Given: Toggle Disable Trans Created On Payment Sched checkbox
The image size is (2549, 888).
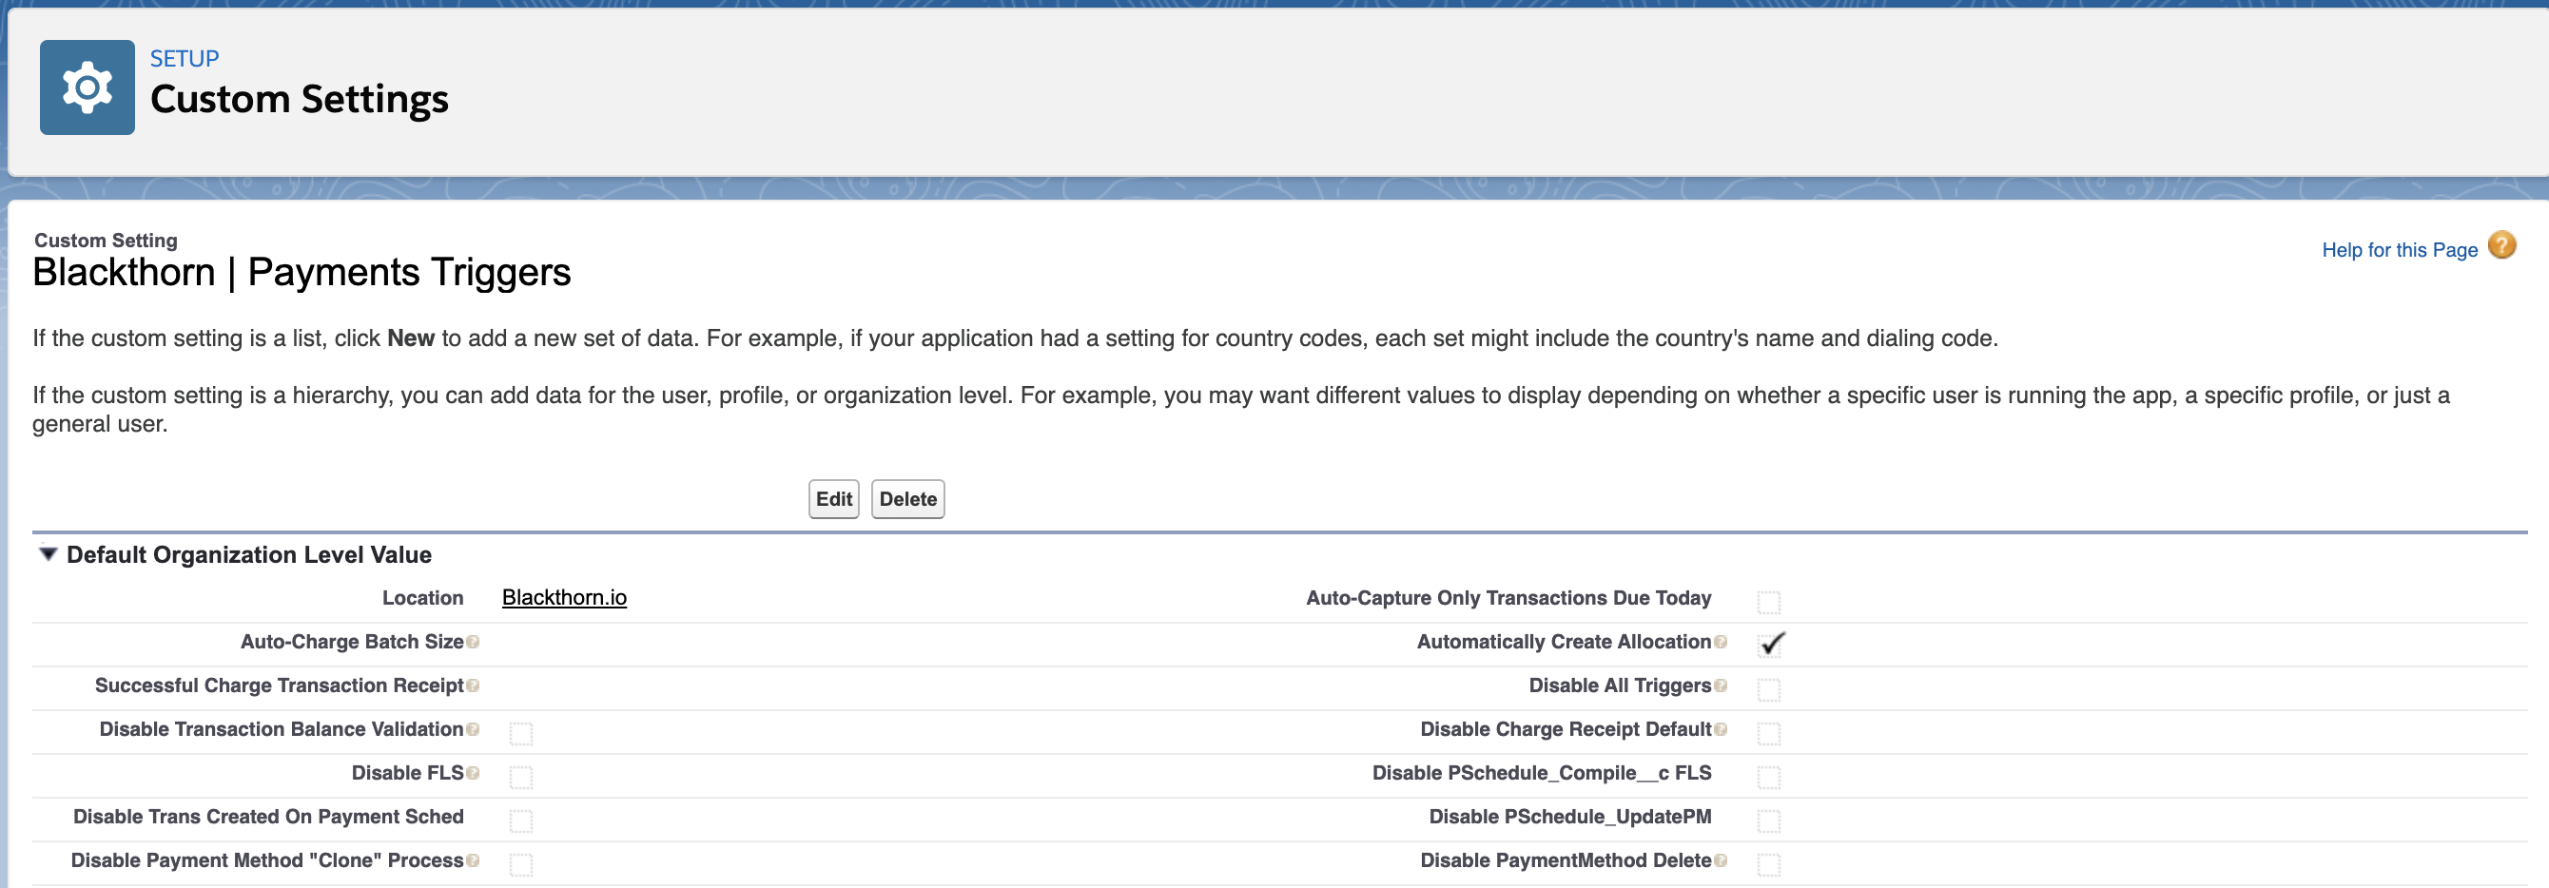Looking at the screenshot, I should point(520,820).
